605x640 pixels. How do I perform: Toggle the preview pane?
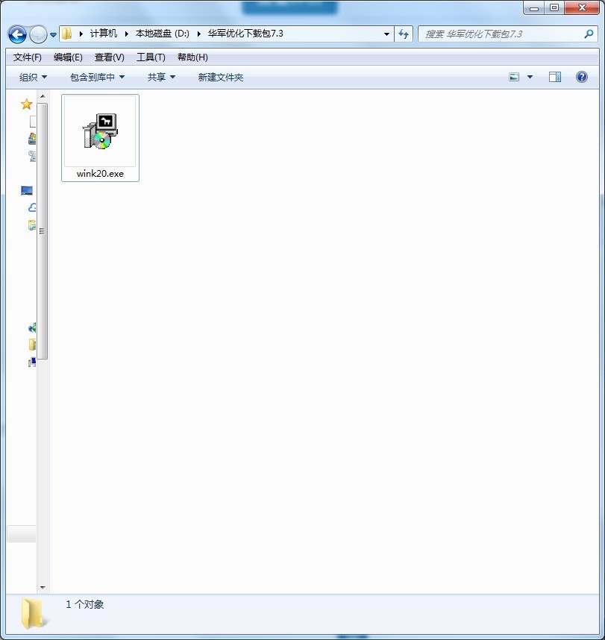click(x=554, y=76)
